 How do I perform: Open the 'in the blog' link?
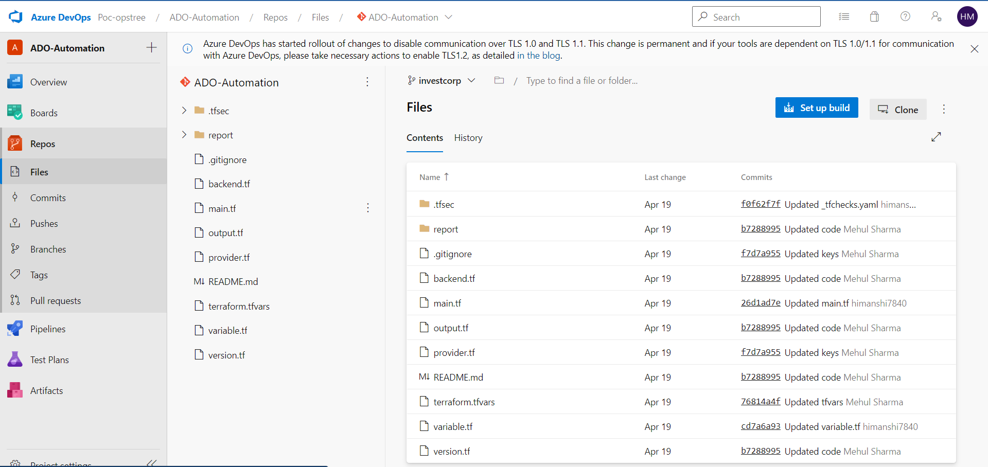pos(539,56)
